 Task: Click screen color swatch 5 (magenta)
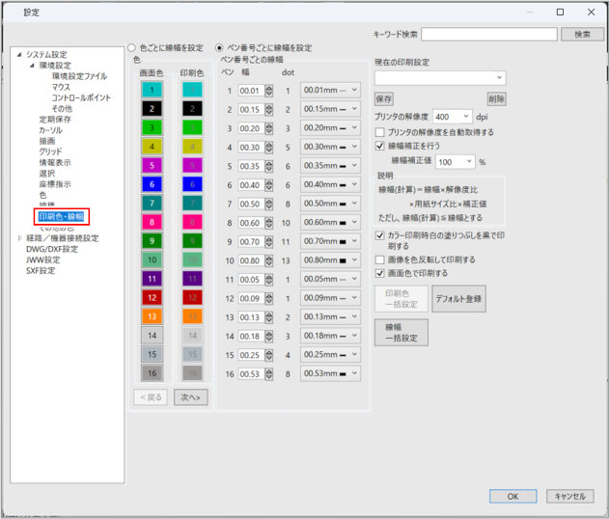point(153,165)
